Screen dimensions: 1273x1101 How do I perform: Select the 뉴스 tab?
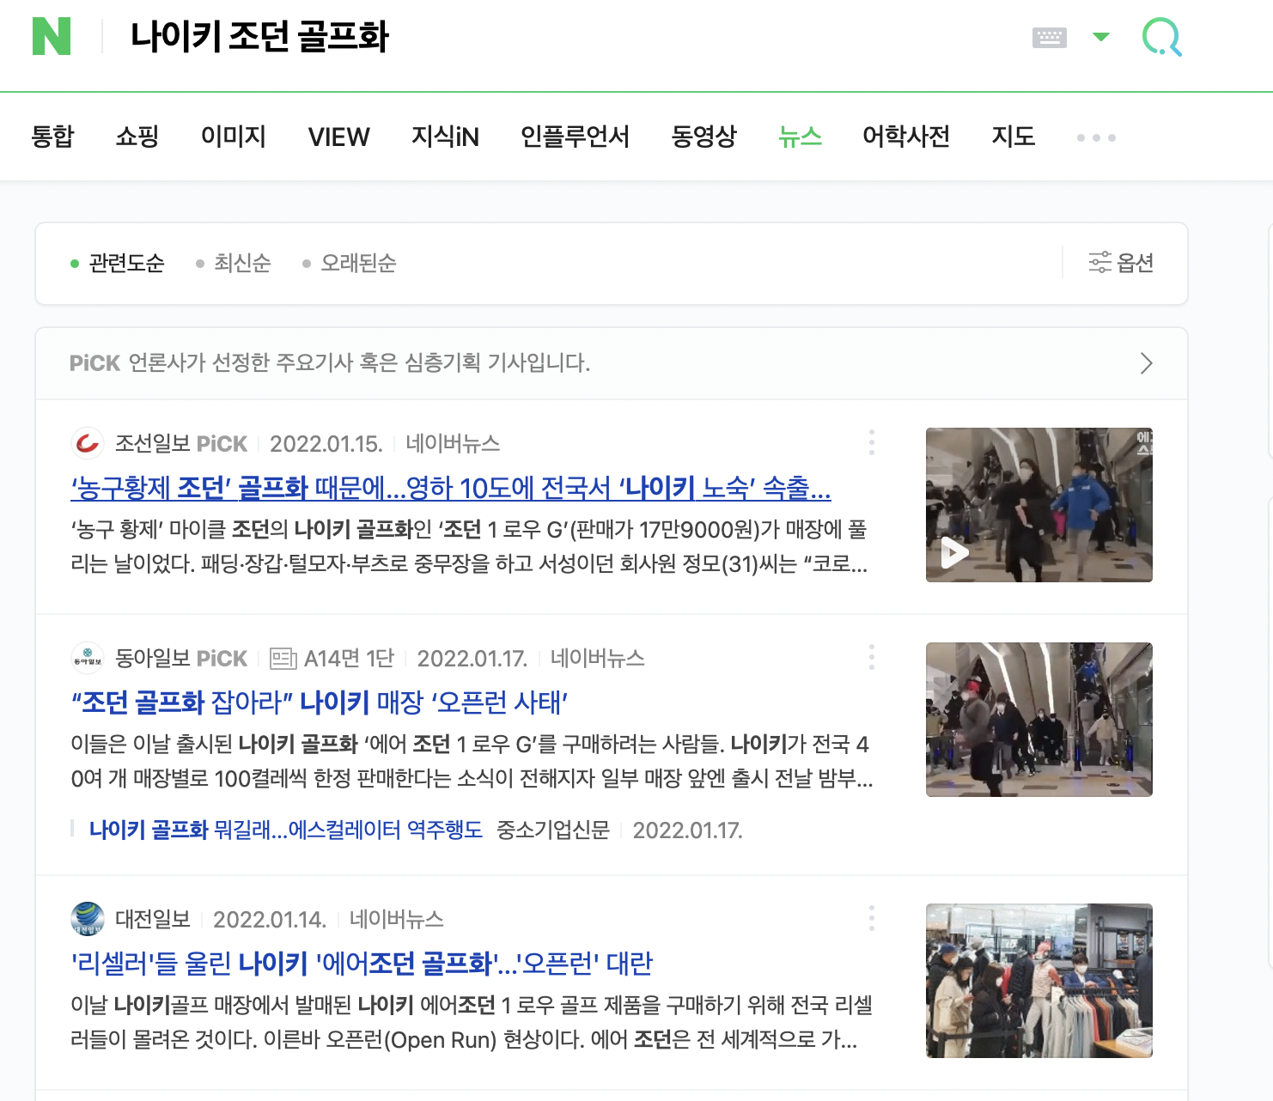coord(800,137)
